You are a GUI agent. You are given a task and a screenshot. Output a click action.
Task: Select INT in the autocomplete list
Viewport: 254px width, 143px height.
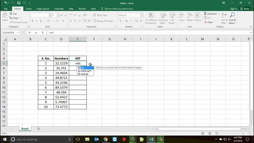click(85, 68)
